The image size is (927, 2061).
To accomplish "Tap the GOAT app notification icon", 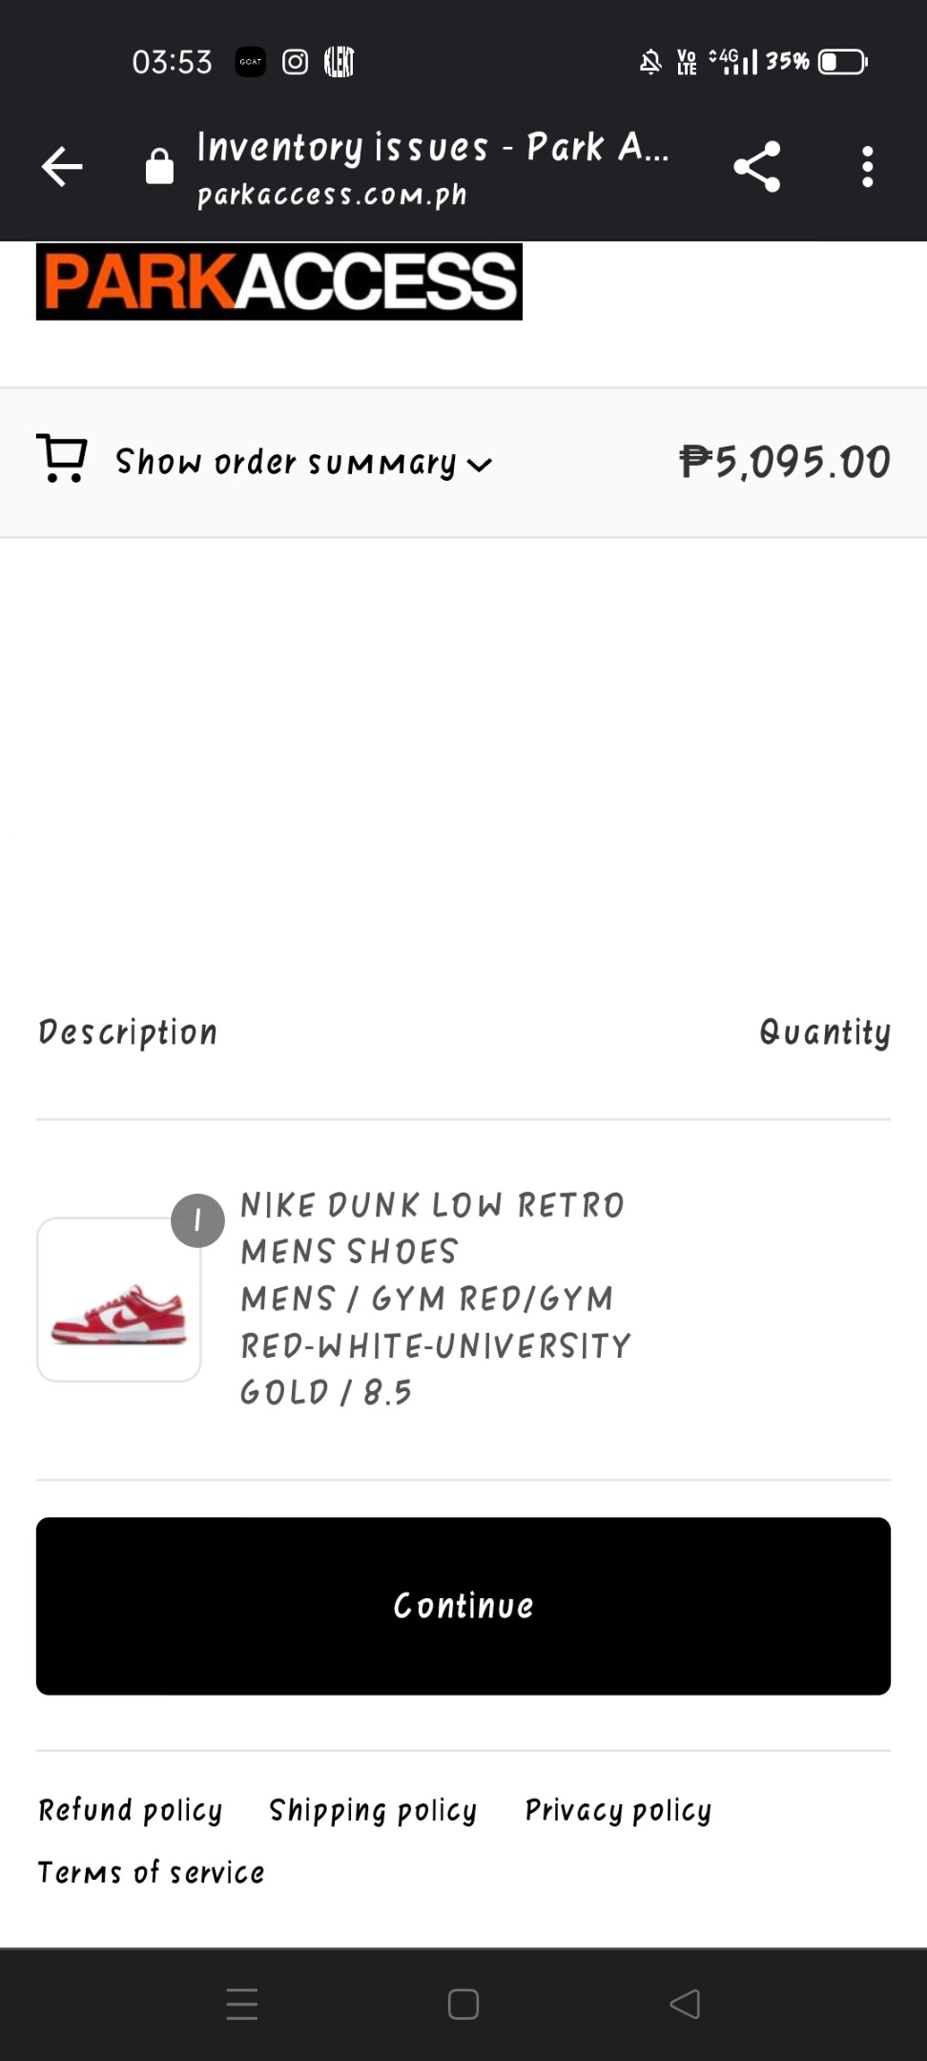I will click(x=251, y=62).
